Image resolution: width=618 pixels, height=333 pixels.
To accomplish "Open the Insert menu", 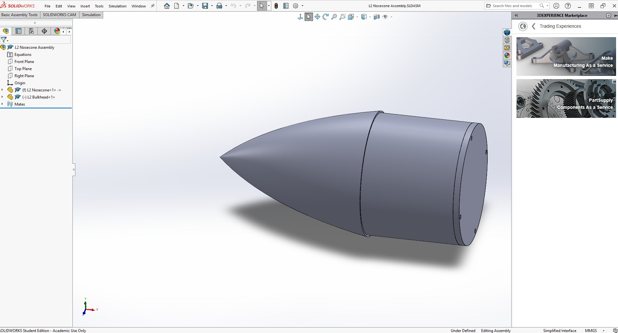I will (85, 6).
